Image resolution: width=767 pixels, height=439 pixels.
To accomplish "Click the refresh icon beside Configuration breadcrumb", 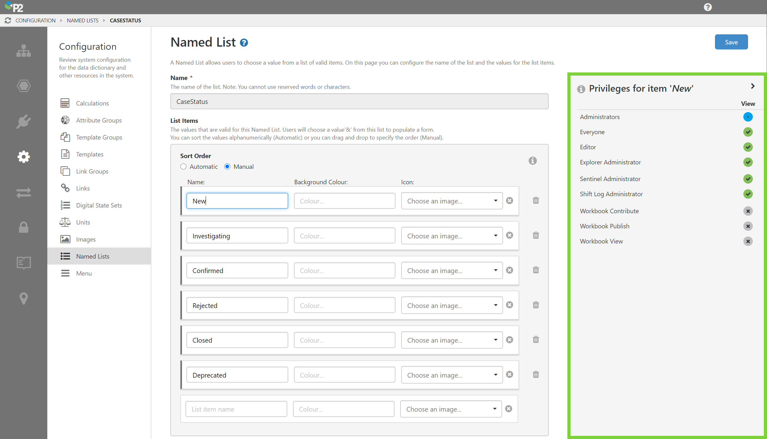I will point(8,20).
